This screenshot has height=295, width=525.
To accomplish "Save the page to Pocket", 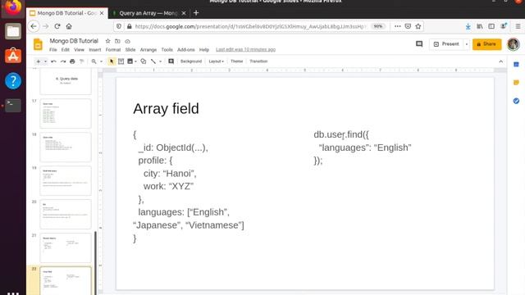I will [x=408, y=26].
